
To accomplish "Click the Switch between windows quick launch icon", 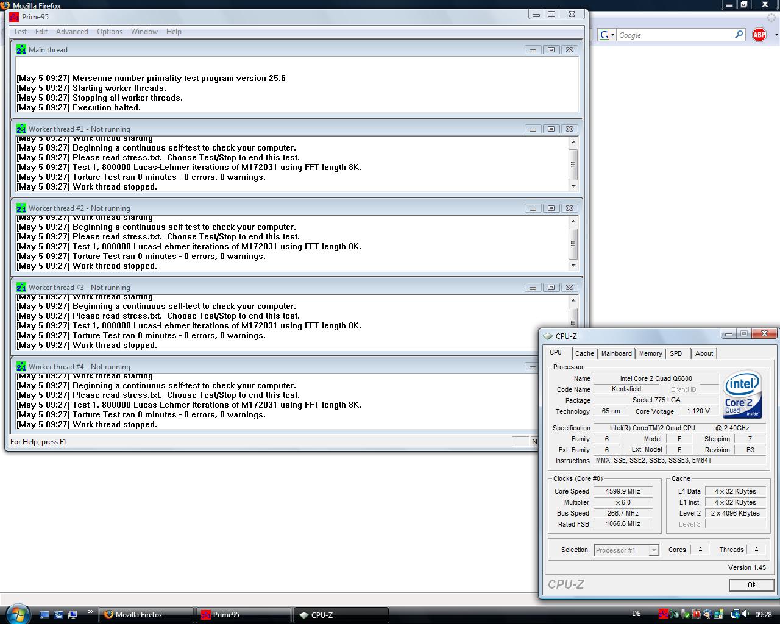I will point(58,615).
